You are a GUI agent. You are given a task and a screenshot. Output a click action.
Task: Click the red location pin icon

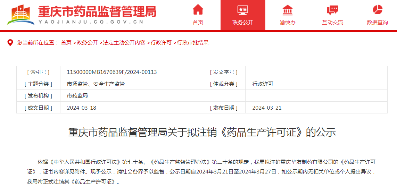10,43
